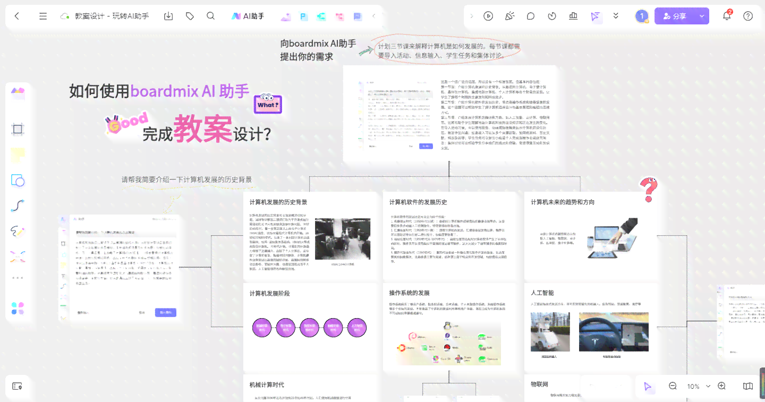765x402 pixels.
Task: Select the shapes tool in left toolbar
Action: [x=18, y=180]
